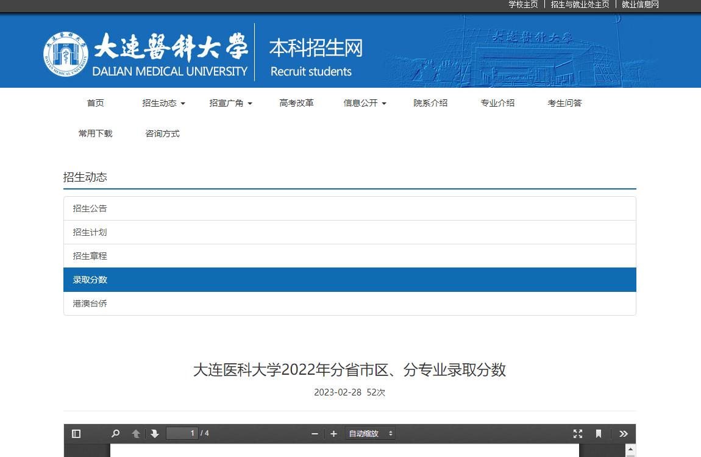Zoom in on the PDF
The width and height of the screenshot is (701, 457).
tap(333, 434)
